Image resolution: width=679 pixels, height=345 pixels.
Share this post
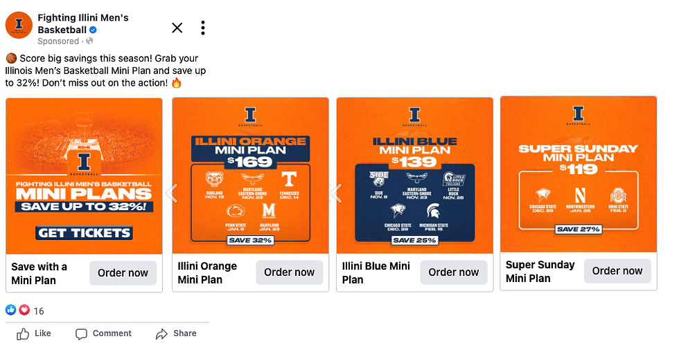click(x=176, y=333)
